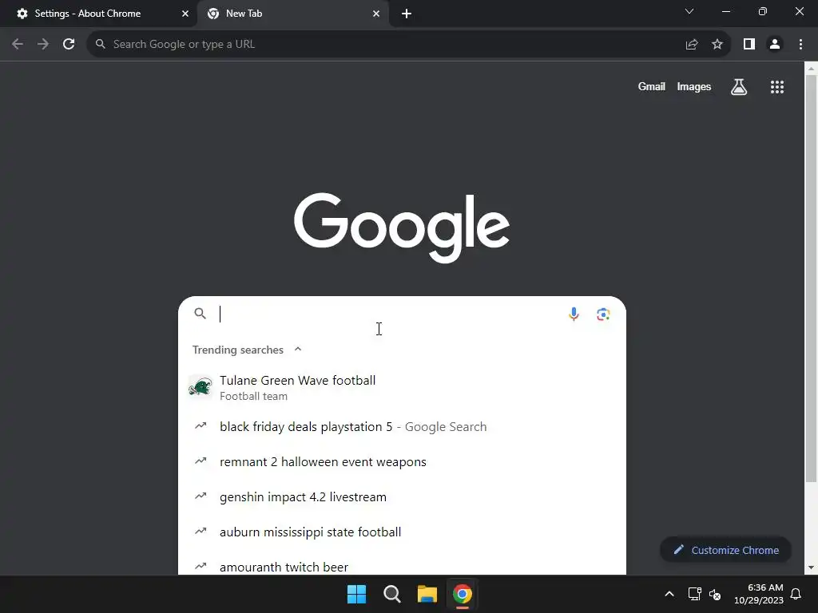818x613 pixels.
Task: Open the Windows Start button
Action: 357,594
